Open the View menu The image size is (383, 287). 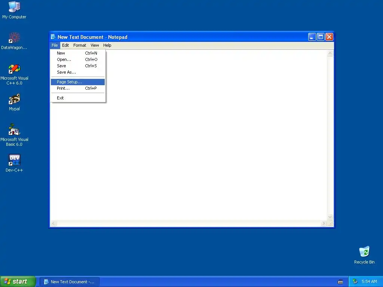[95, 45]
